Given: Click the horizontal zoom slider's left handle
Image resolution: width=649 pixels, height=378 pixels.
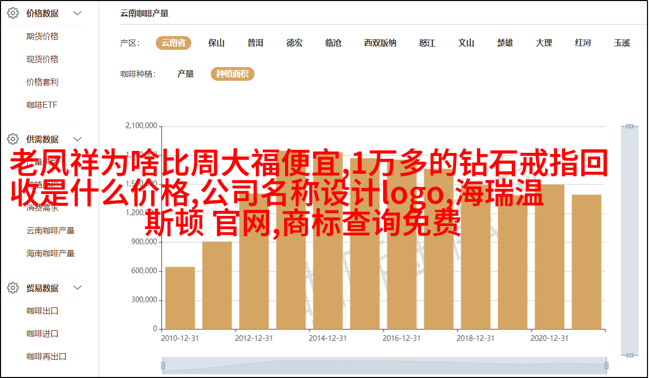Looking at the screenshot, I should pyautogui.click(x=163, y=365).
